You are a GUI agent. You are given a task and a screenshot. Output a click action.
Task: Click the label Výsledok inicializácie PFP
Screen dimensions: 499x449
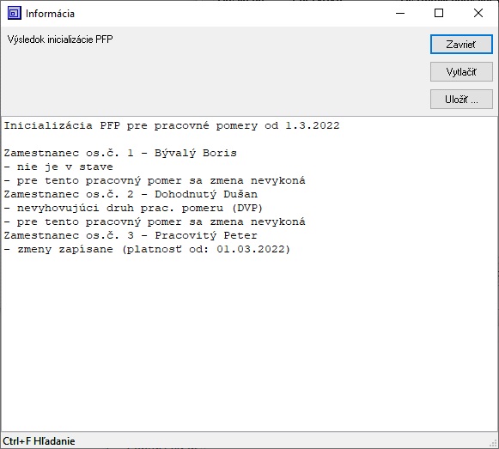coord(60,39)
